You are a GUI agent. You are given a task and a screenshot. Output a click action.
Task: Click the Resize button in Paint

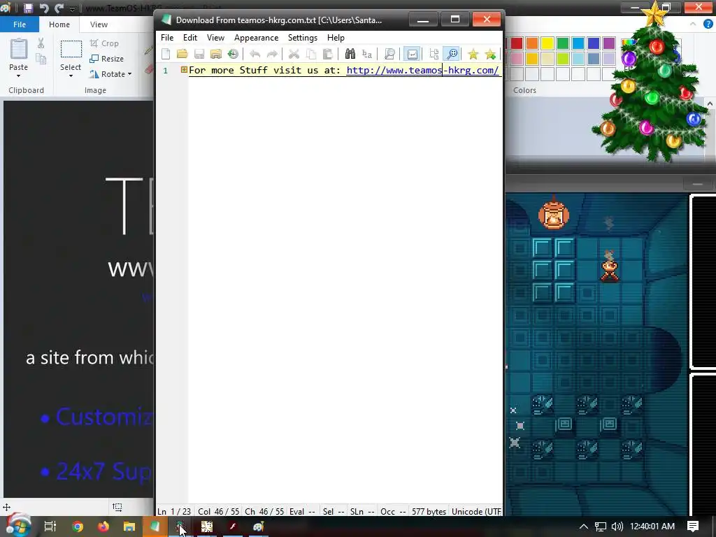tap(107, 59)
